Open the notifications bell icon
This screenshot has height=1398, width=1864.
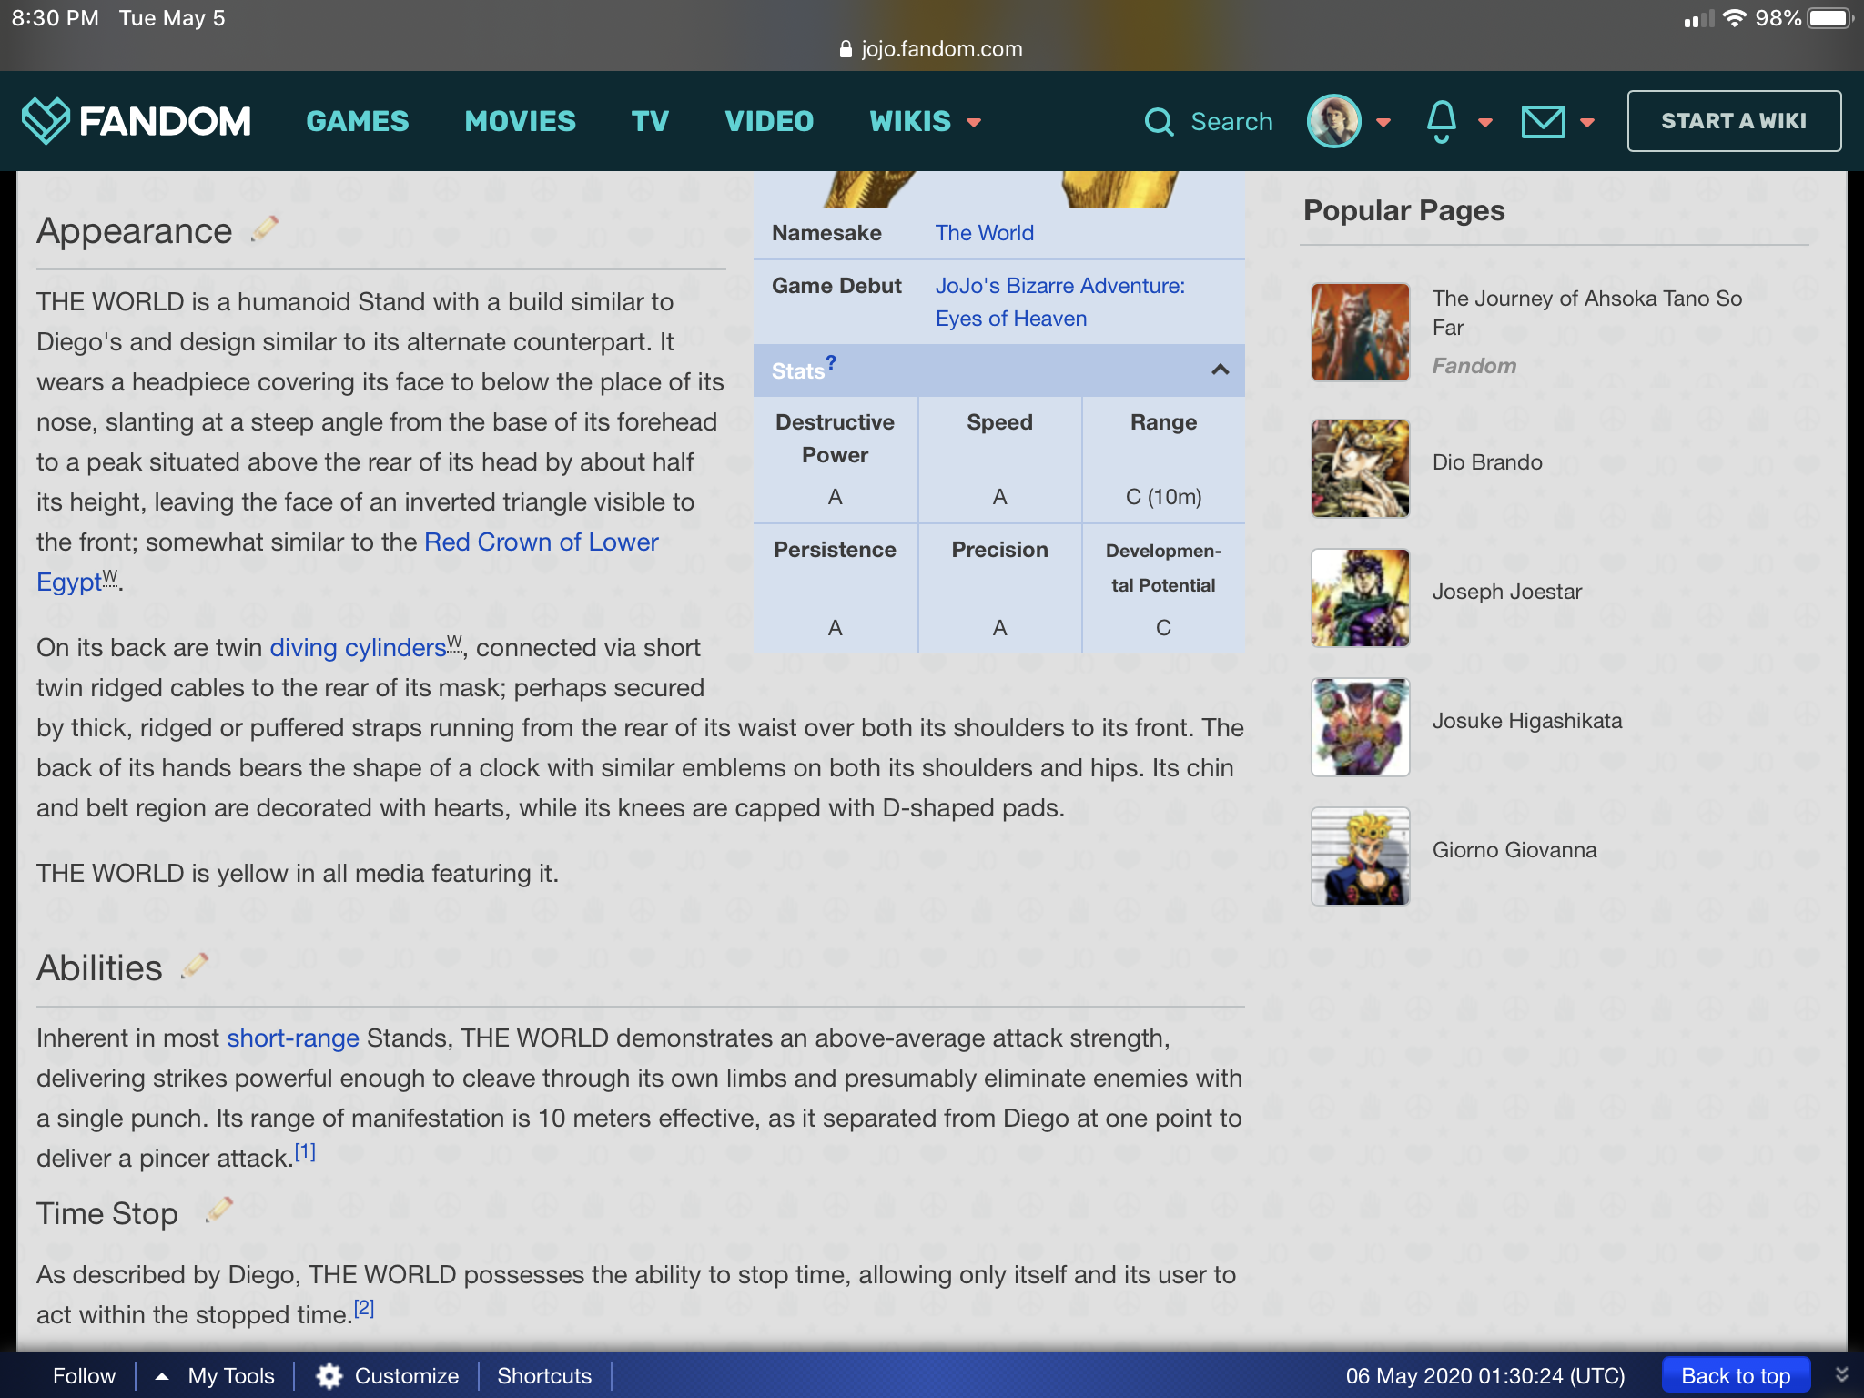tap(1441, 121)
